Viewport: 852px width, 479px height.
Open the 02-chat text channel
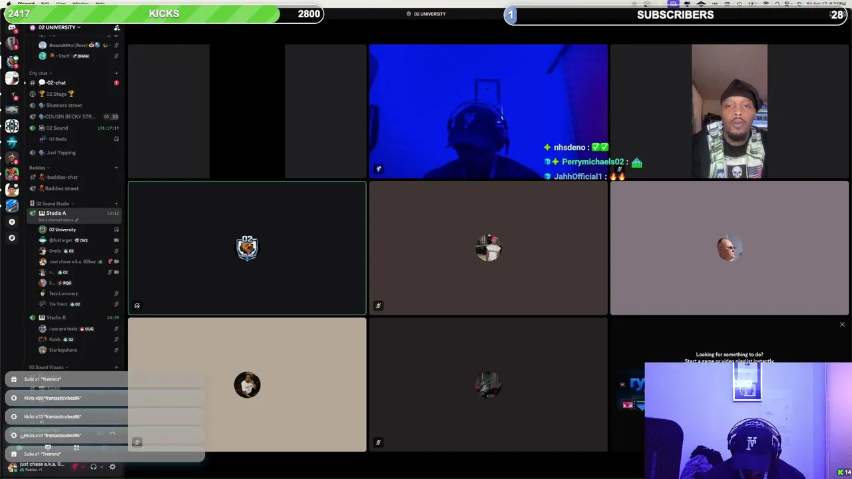[x=73, y=82]
